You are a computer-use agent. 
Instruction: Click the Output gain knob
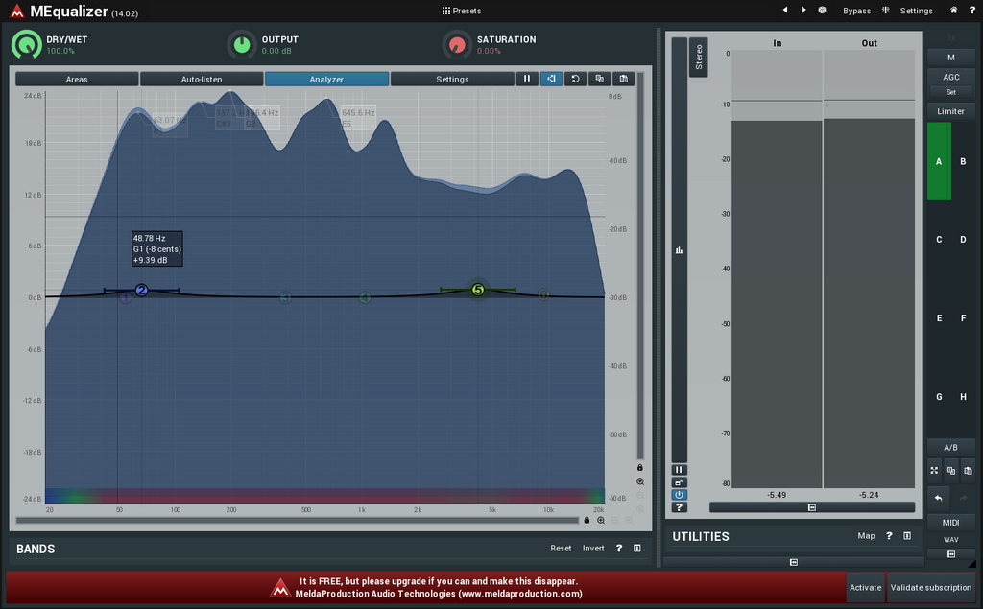pos(242,44)
